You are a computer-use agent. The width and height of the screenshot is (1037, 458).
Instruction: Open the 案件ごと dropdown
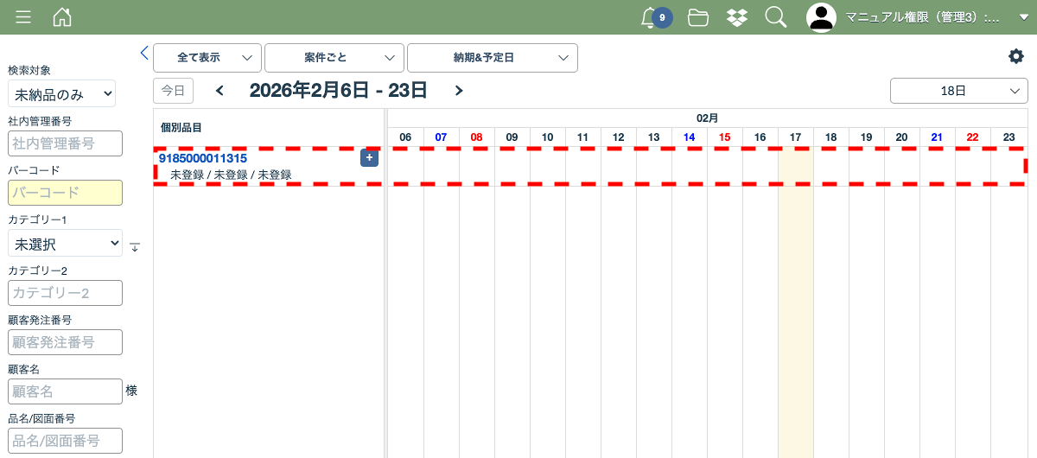point(334,58)
